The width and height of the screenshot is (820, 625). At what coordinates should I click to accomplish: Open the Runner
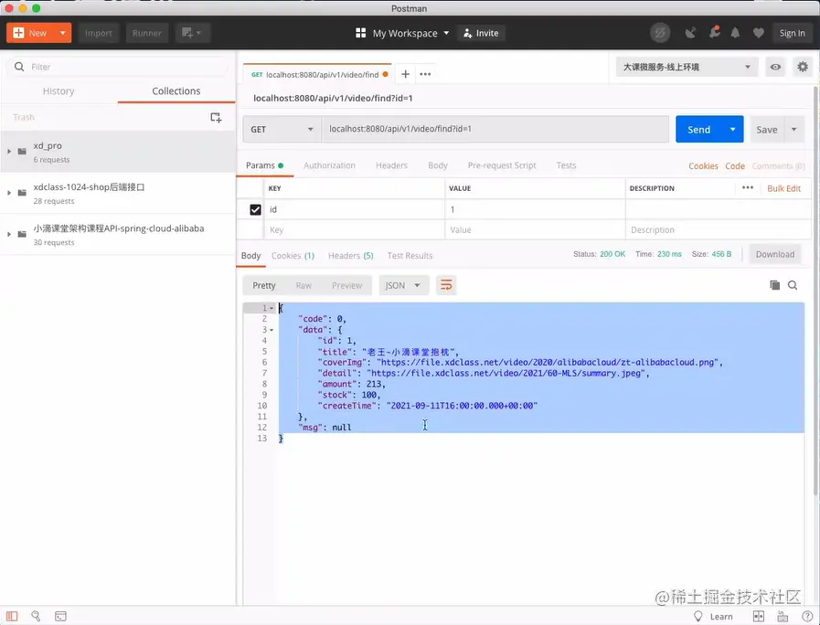[146, 33]
